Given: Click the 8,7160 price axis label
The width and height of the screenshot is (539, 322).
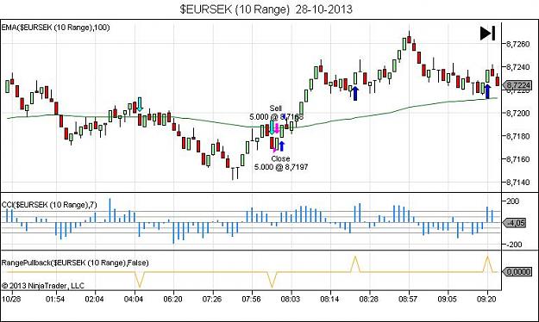Looking at the screenshot, I should (518, 159).
